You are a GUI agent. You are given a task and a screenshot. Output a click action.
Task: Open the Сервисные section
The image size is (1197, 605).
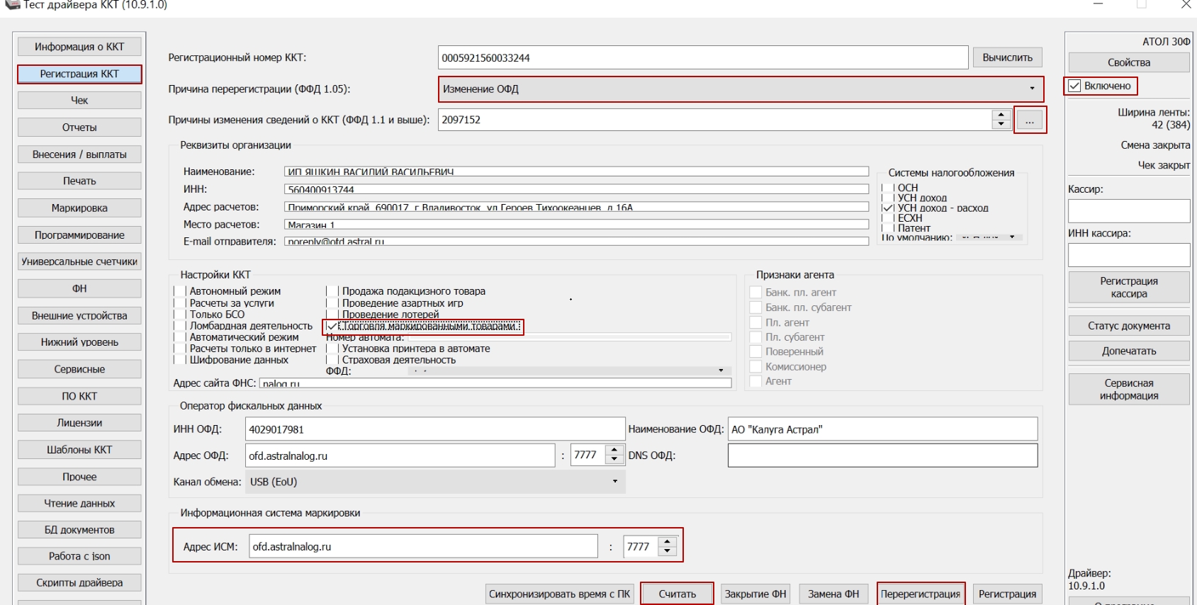79,369
